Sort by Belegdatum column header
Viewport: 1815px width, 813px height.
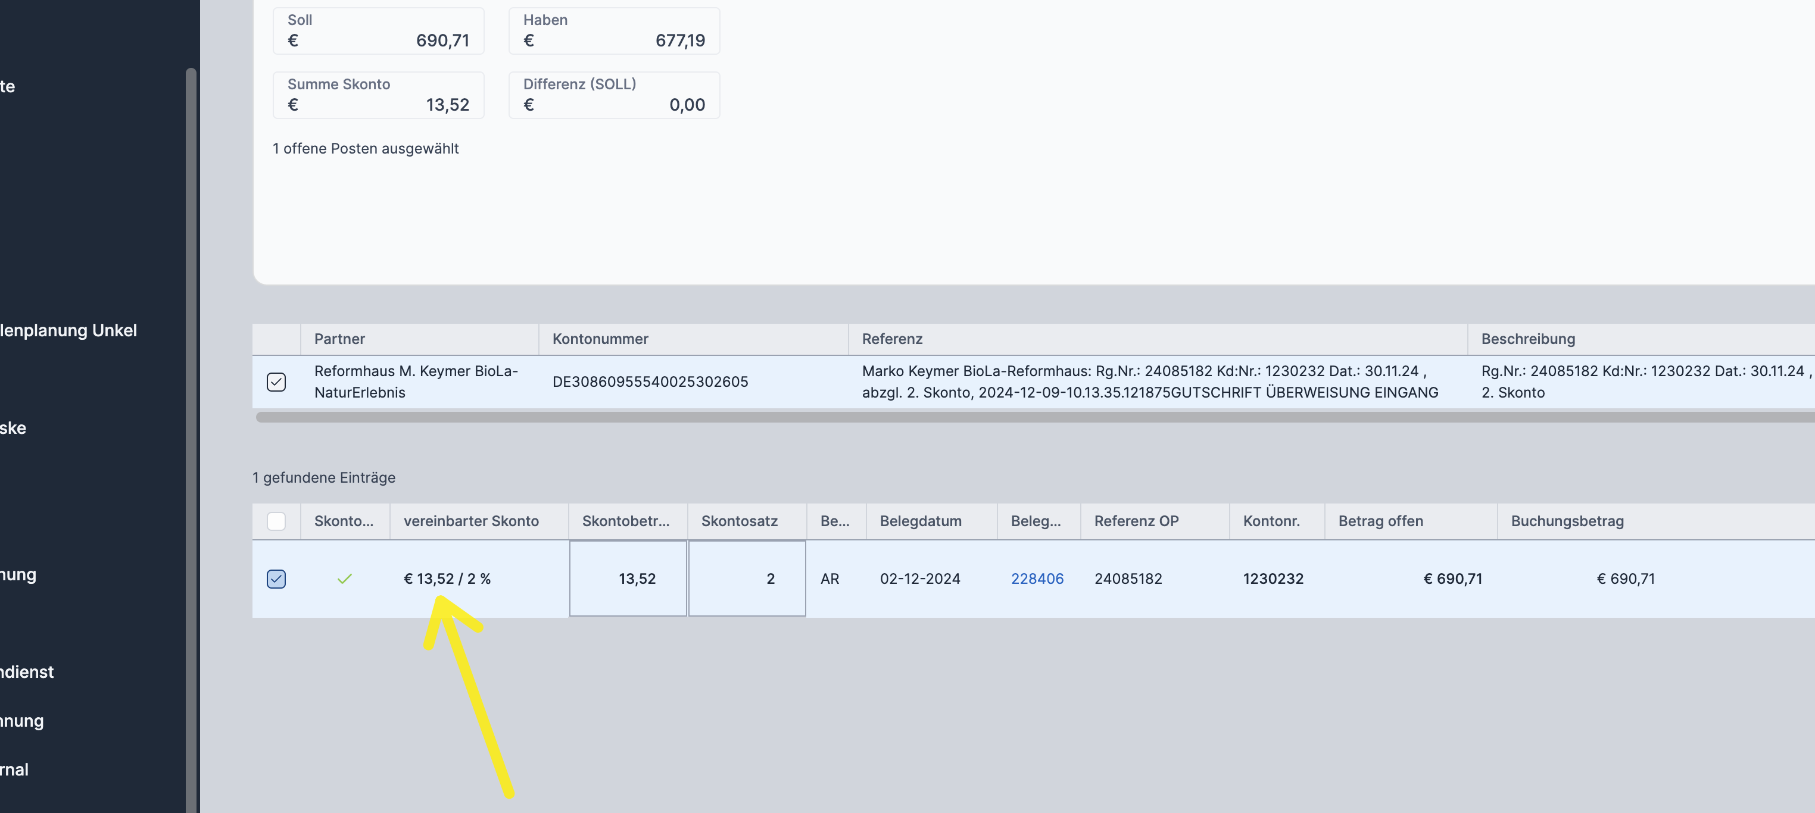pos(919,521)
